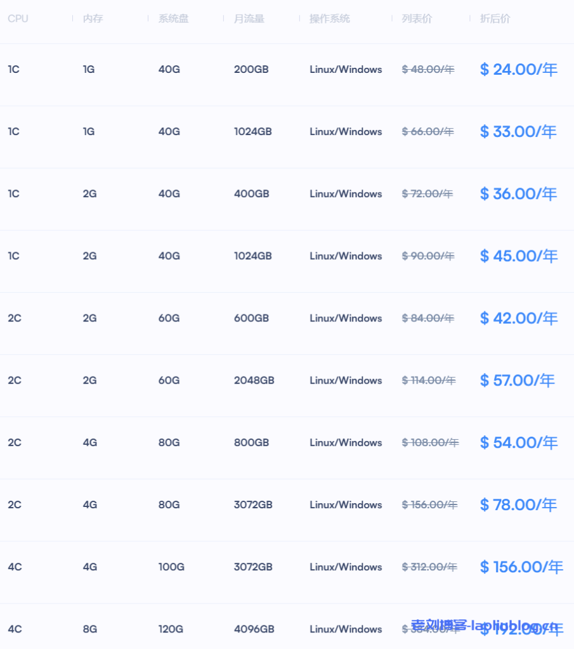
Task: Click the 列表价 column header
Action: click(417, 19)
